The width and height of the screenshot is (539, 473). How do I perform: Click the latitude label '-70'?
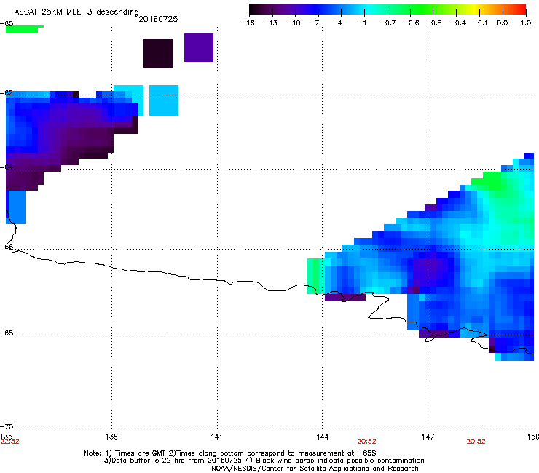(x=7, y=427)
